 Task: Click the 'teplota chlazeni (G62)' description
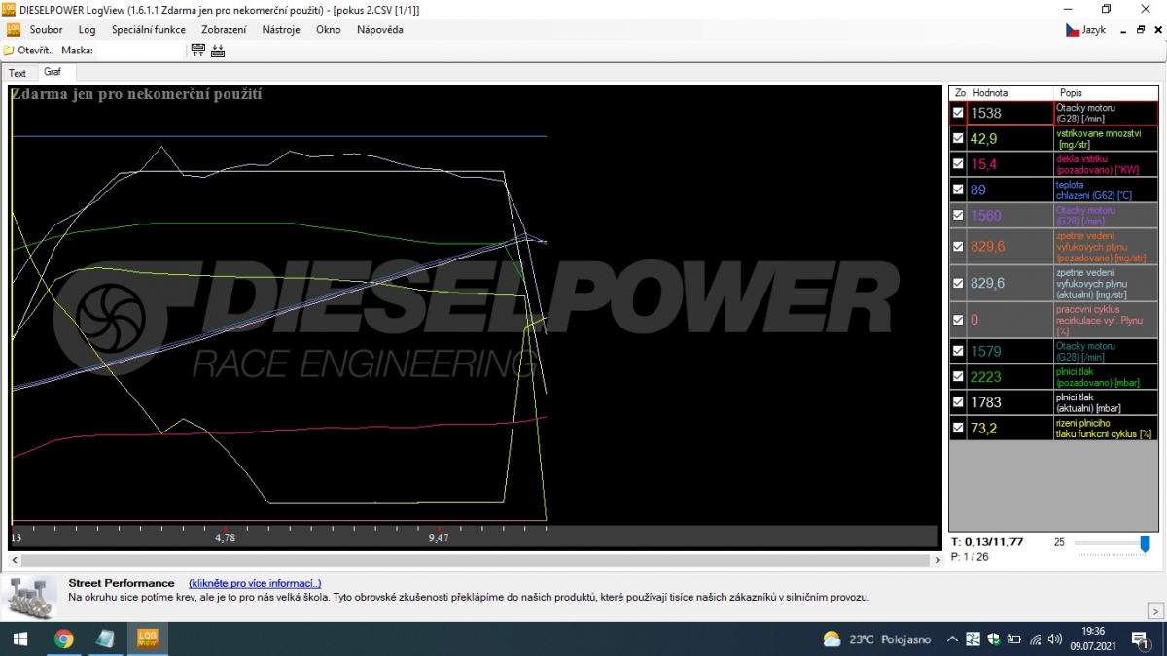[x=1107, y=190]
